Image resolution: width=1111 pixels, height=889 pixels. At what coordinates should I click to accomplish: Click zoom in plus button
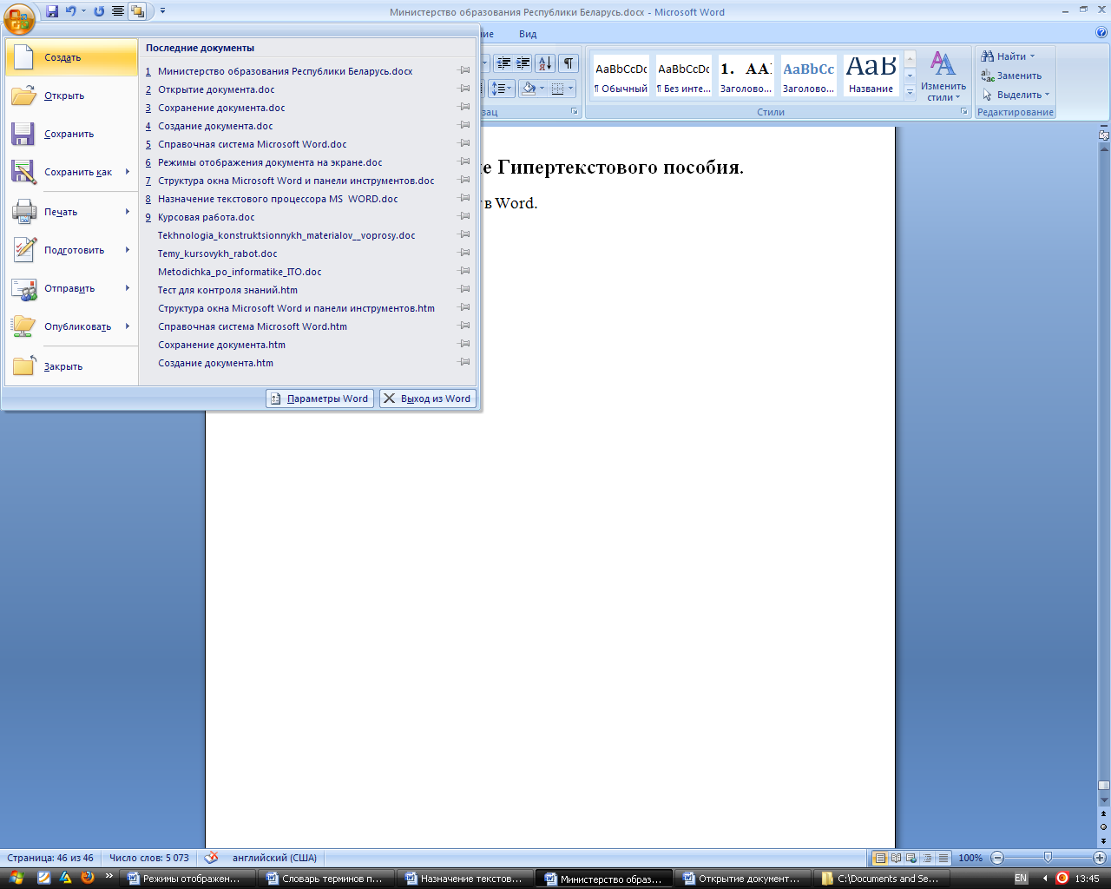pyautogui.click(x=1100, y=858)
